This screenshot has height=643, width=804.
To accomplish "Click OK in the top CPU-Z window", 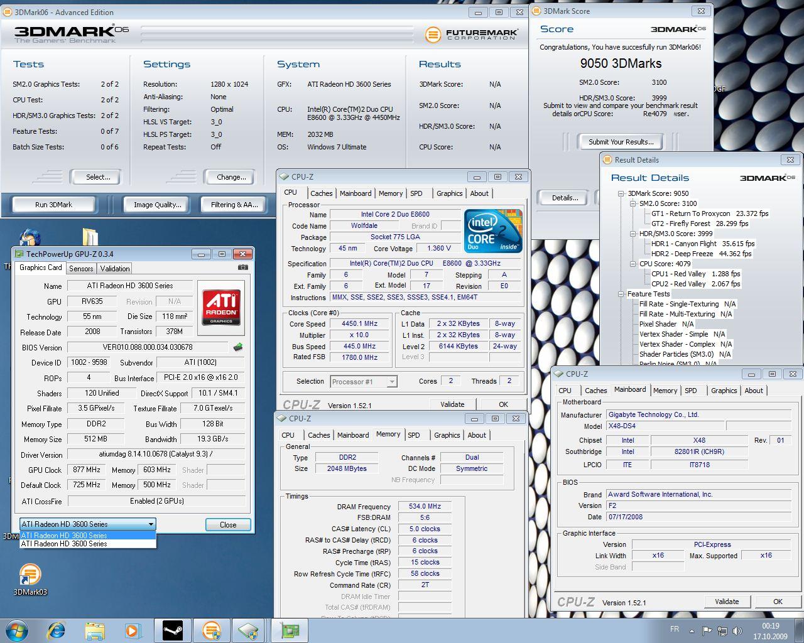I will pos(503,404).
